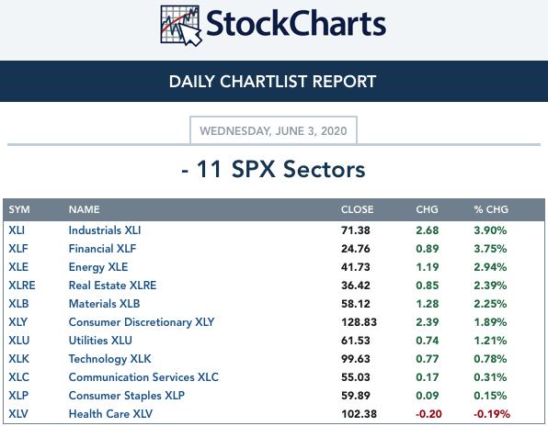The width and height of the screenshot is (548, 426).
Task: Open the Technology XLK link
Action: point(109,359)
